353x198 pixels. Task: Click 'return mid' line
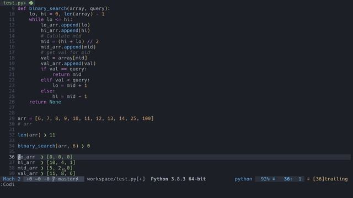click(67, 75)
